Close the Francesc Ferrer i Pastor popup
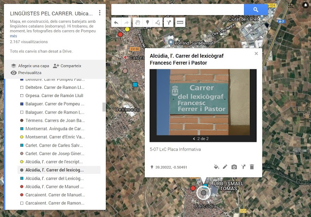This screenshot has width=311, height=217. tap(256, 53)
